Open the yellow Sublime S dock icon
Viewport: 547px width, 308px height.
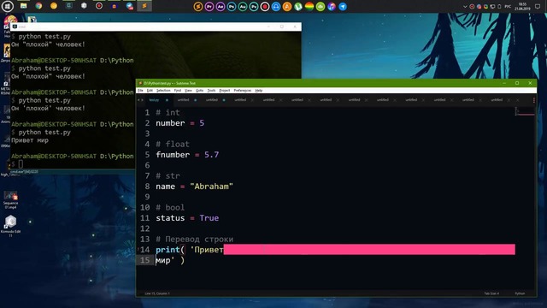coord(197,6)
